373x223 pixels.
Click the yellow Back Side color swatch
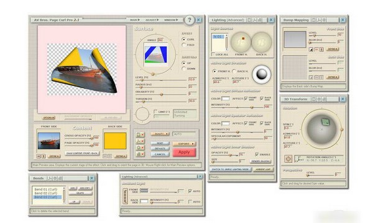115,141
